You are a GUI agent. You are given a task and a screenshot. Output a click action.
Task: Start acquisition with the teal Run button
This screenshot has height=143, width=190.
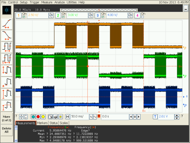(33, 117)
